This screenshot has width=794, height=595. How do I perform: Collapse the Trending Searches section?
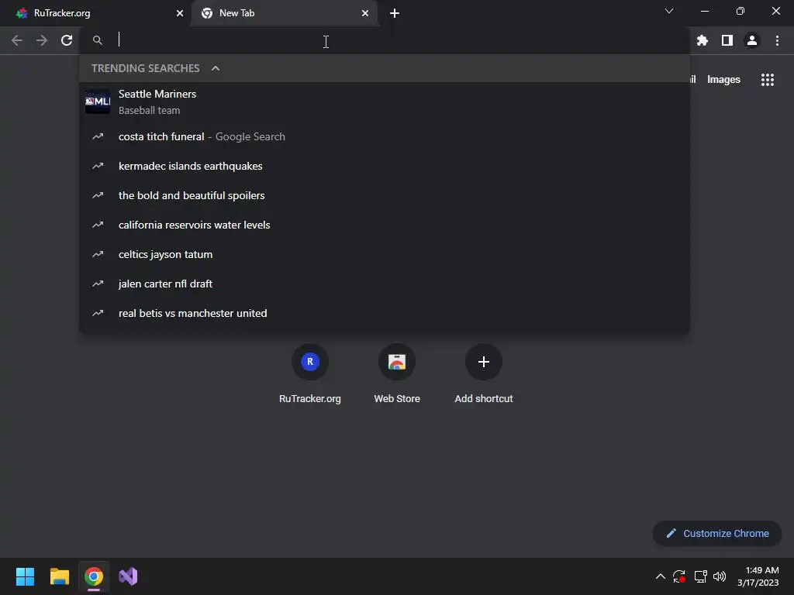tap(216, 68)
